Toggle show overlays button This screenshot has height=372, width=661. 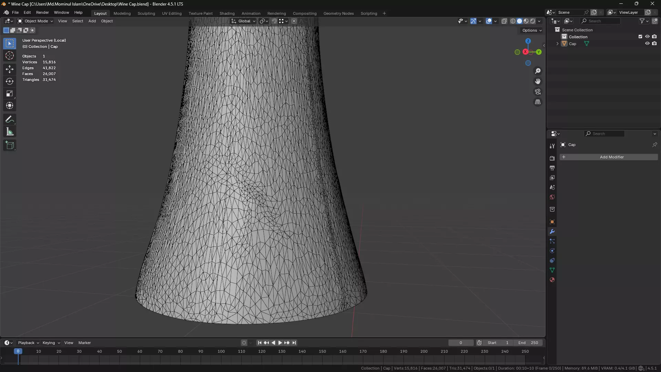coord(489,21)
